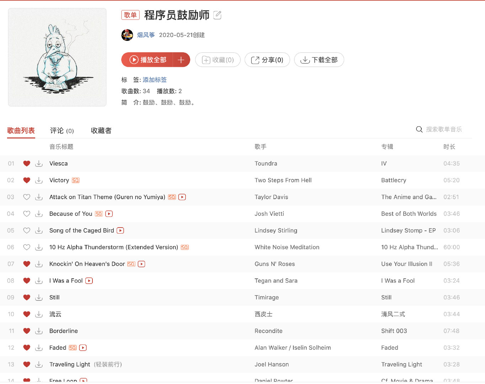The height and width of the screenshot is (384, 485).
Task: Unlike the song Still via its heart
Action: click(x=27, y=297)
